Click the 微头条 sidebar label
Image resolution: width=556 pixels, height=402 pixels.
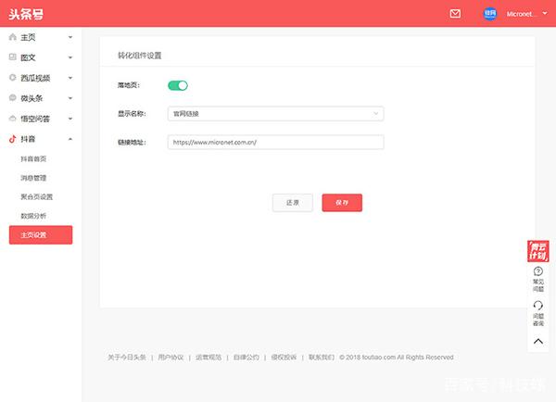pyautogui.click(x=32, y=98)
